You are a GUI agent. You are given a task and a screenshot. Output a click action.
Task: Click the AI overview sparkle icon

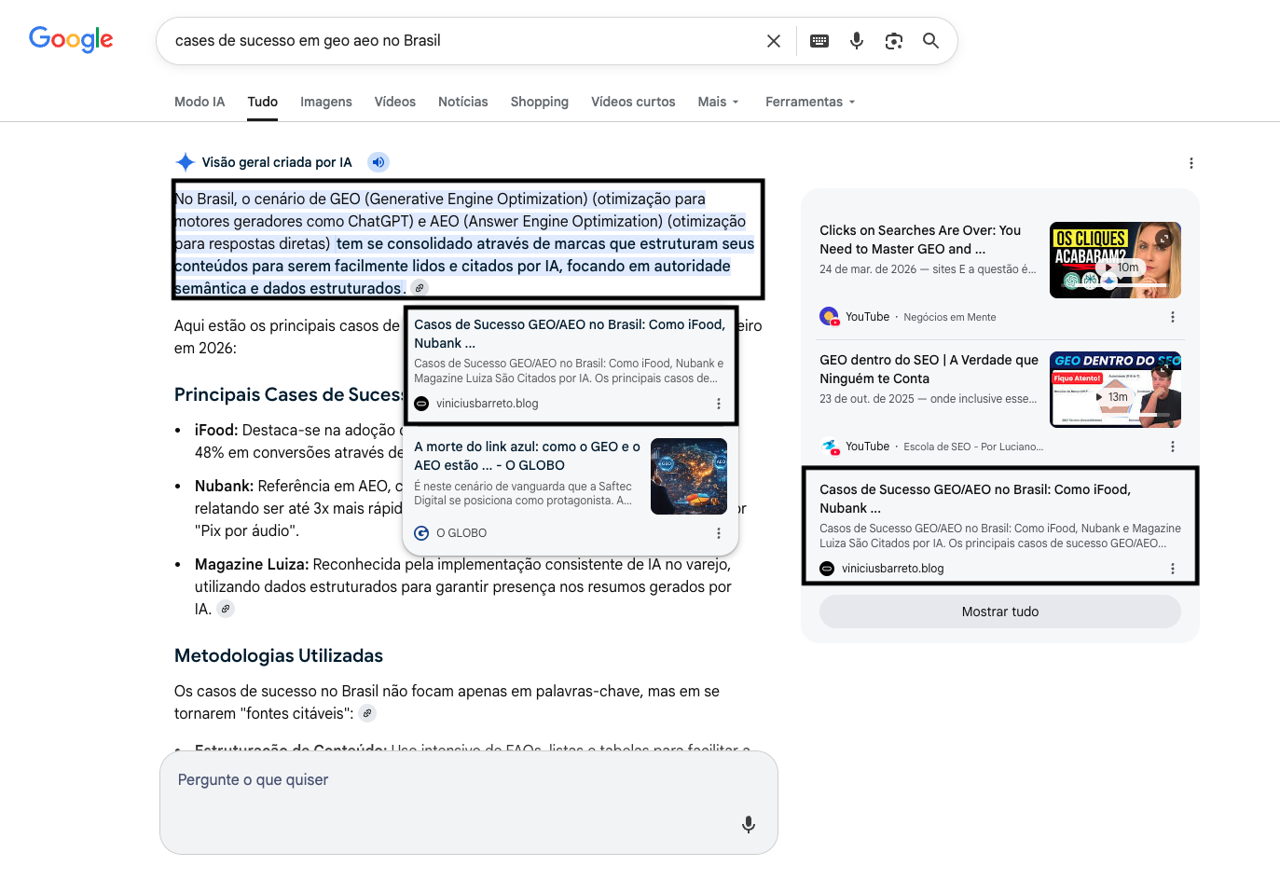coord(186,162)
